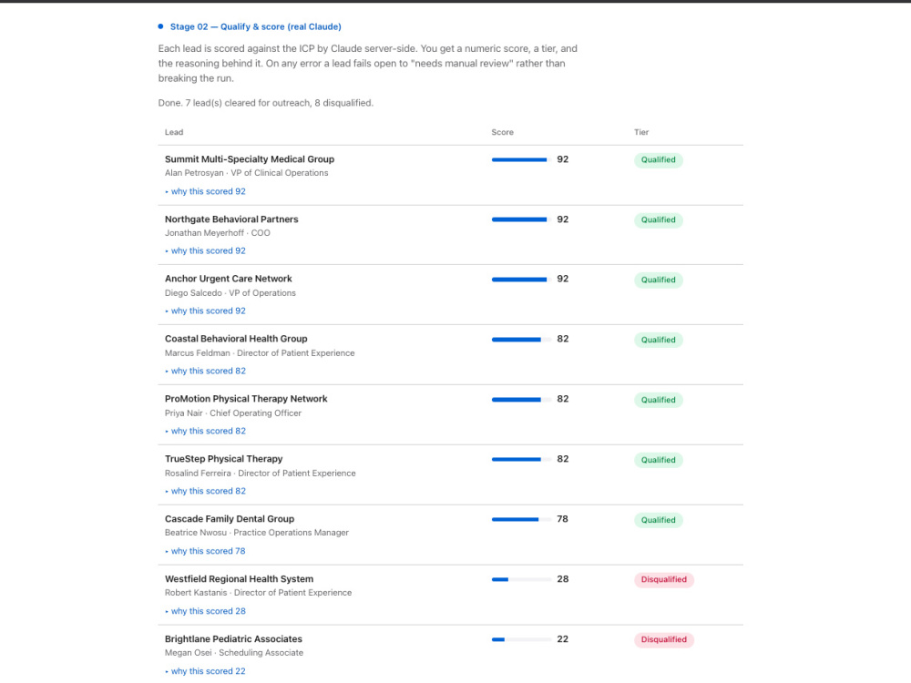Click the score bar for Cascade Family Dental

coord(521,520)
